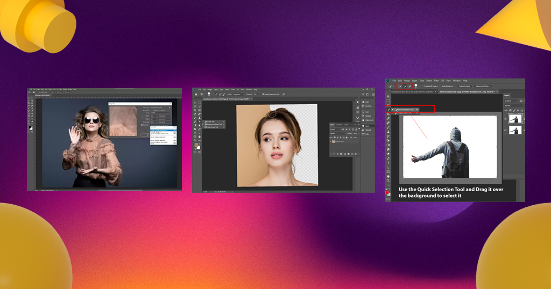Select Move tool in right Photoshop screenshot
Image resolution: width=551 pixels, height=289 pixels.
pyautogui.click(x=388, y=96)
